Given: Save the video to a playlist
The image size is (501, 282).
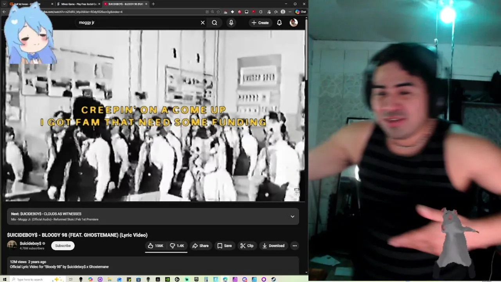Looking at the screenshot, I should [224, 246].
